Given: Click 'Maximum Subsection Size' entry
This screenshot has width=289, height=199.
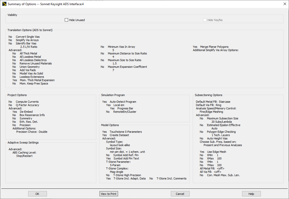Looking at the screenshot, I should click(223, 118).
